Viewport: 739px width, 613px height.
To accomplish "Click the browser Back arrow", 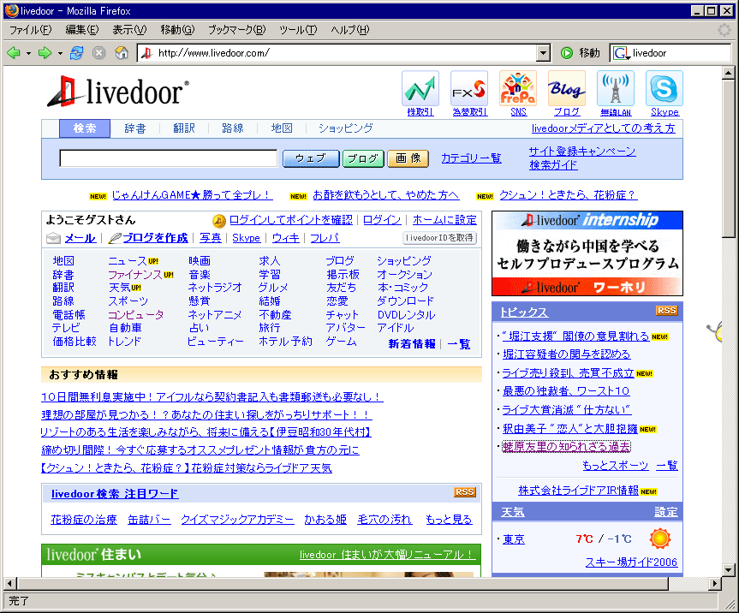I will coord(14,53).
